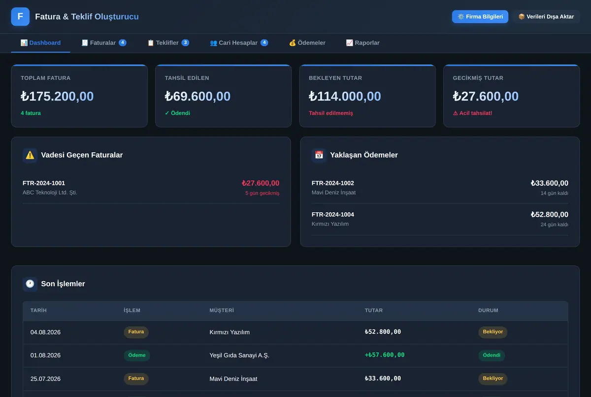Click the clock icon beside Son İşlemler

pyautogui.click(x=30, y=284)
